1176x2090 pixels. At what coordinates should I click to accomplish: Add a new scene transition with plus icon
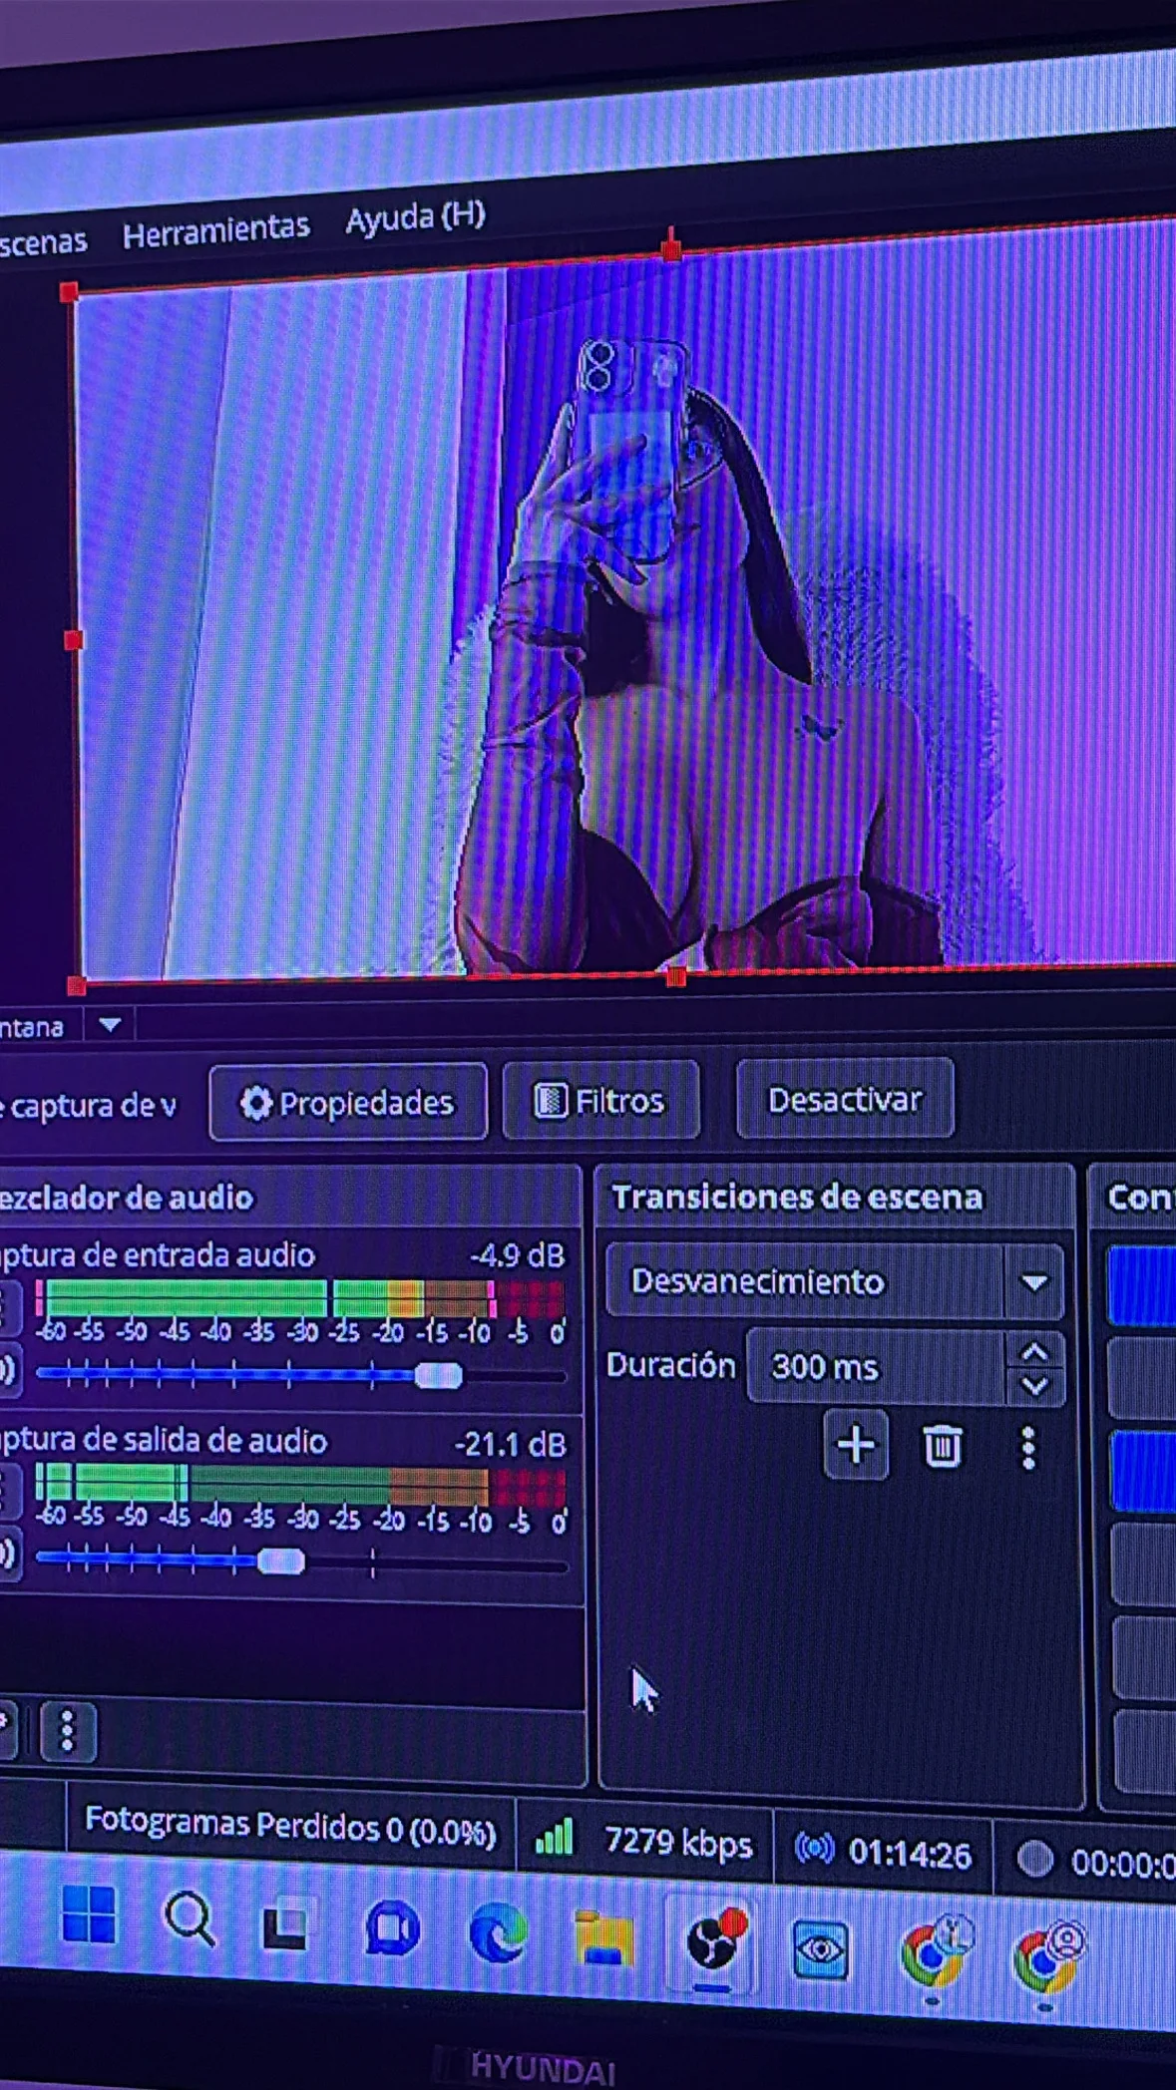click(x=855, y=1445)
